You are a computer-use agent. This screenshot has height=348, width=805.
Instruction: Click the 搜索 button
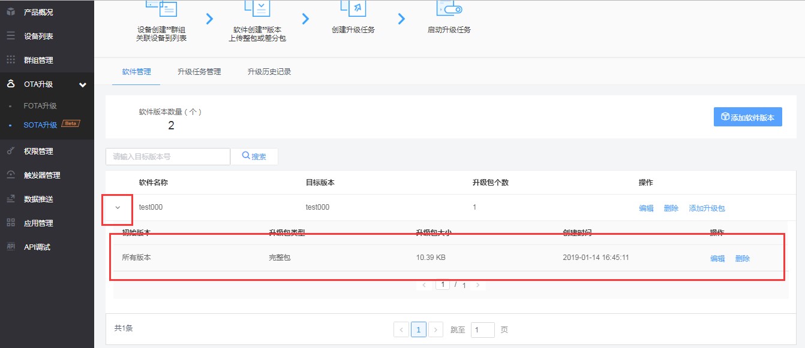pyautogui.click(x=254, y=156)
